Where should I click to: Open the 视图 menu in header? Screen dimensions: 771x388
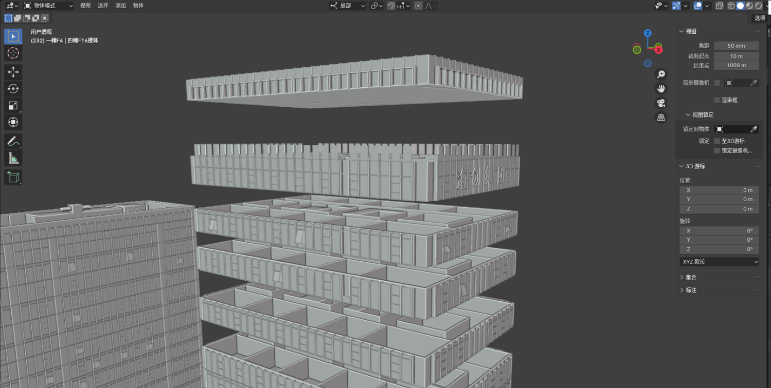point(85,6)
